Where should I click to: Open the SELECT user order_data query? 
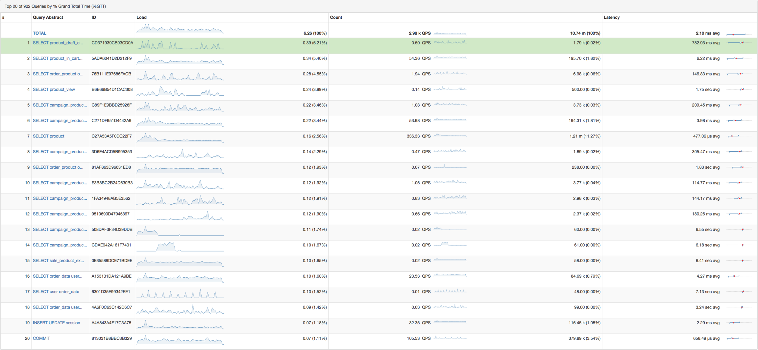pos(56,292)
